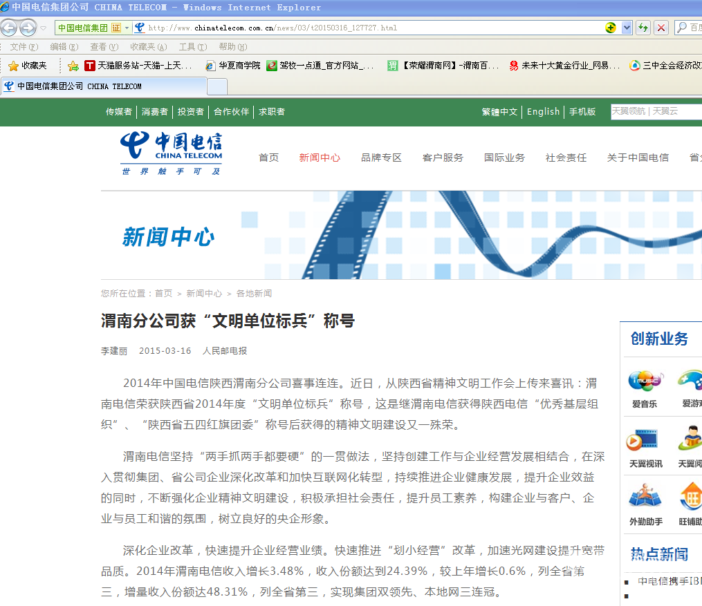Viewport: 702px width, 606px height.
Task: Click the 热点新闻 sidebar heading
Action: tap(659, 554)
